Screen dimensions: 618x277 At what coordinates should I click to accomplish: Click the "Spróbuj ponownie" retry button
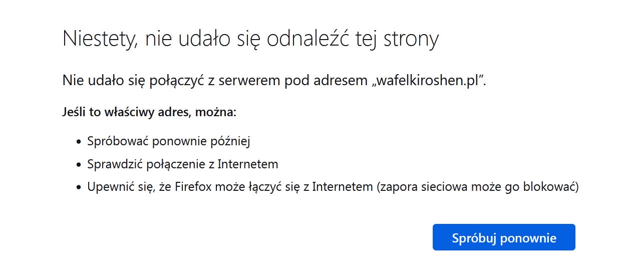[x=504, y=237]
